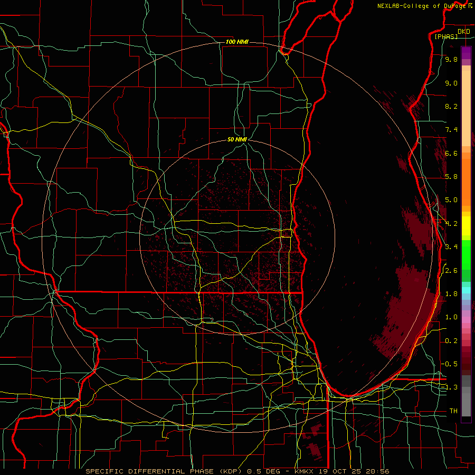This screenshot has width=475, height=475.
Task: Click the 1.8 scale value
Action: [x=451, y=294]
